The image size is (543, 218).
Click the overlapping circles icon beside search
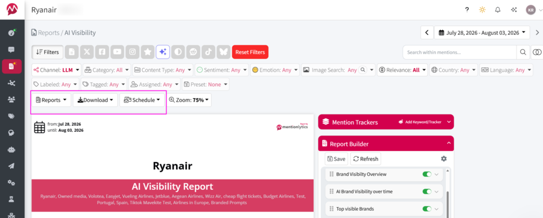point(537,52)
